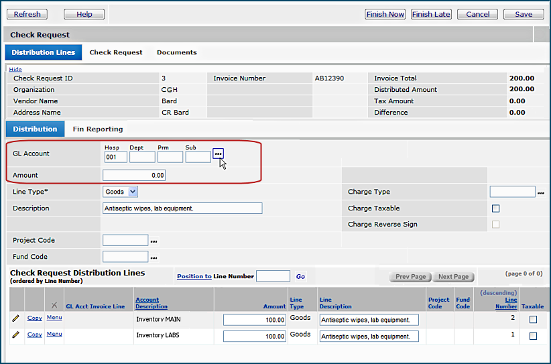
Task: Click the delete X column icon
Action: [54, 306]
